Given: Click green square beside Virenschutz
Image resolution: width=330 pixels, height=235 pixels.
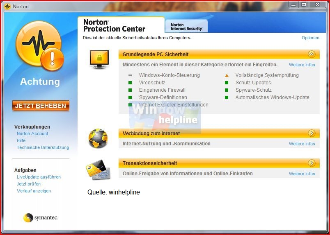Looking at the screenshot, I should pos(130,83).
